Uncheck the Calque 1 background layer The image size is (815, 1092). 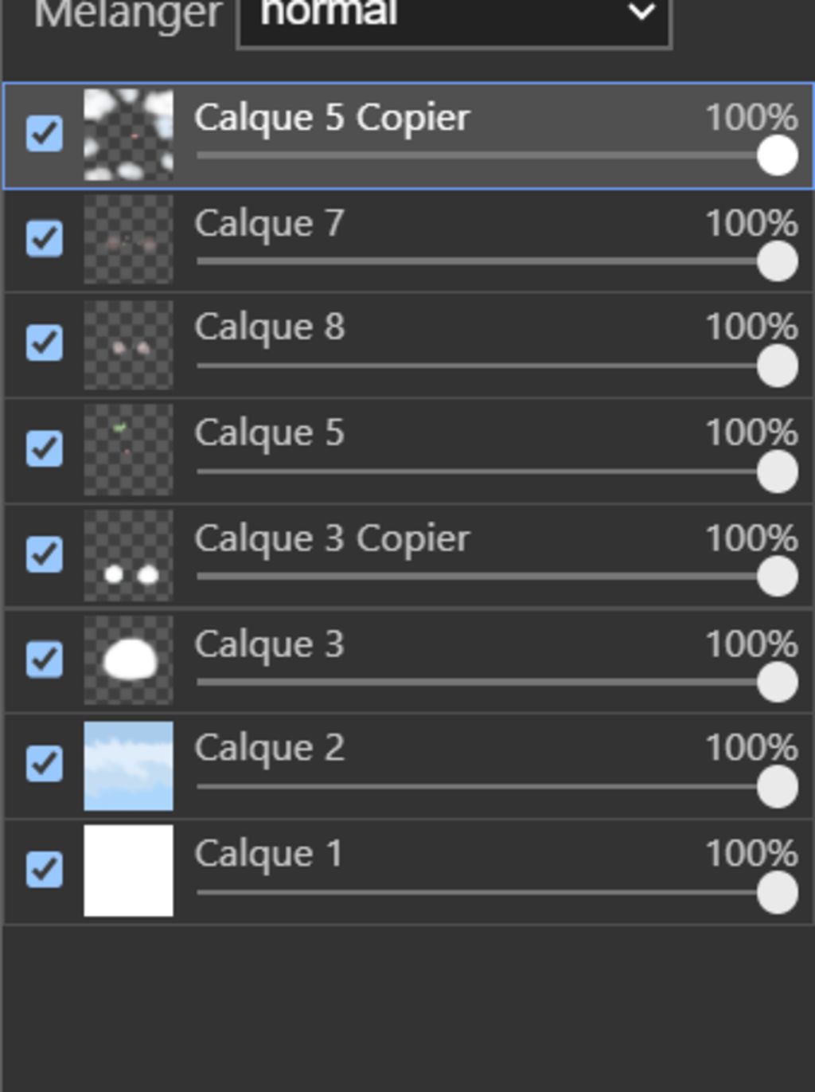pos(45,869)
